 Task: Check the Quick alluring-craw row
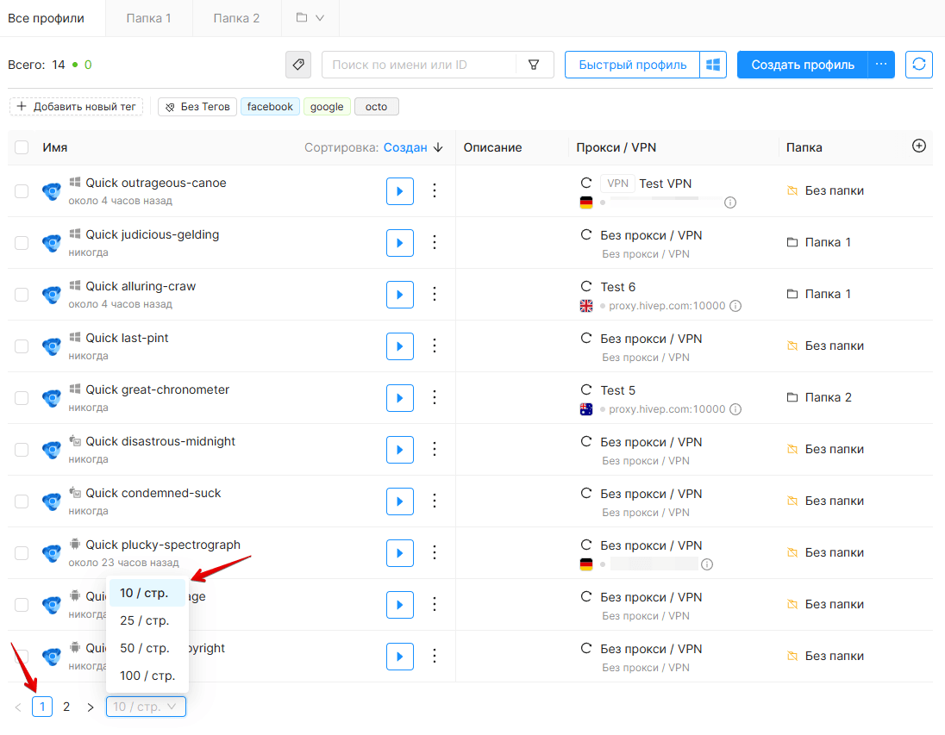(22, 295)
